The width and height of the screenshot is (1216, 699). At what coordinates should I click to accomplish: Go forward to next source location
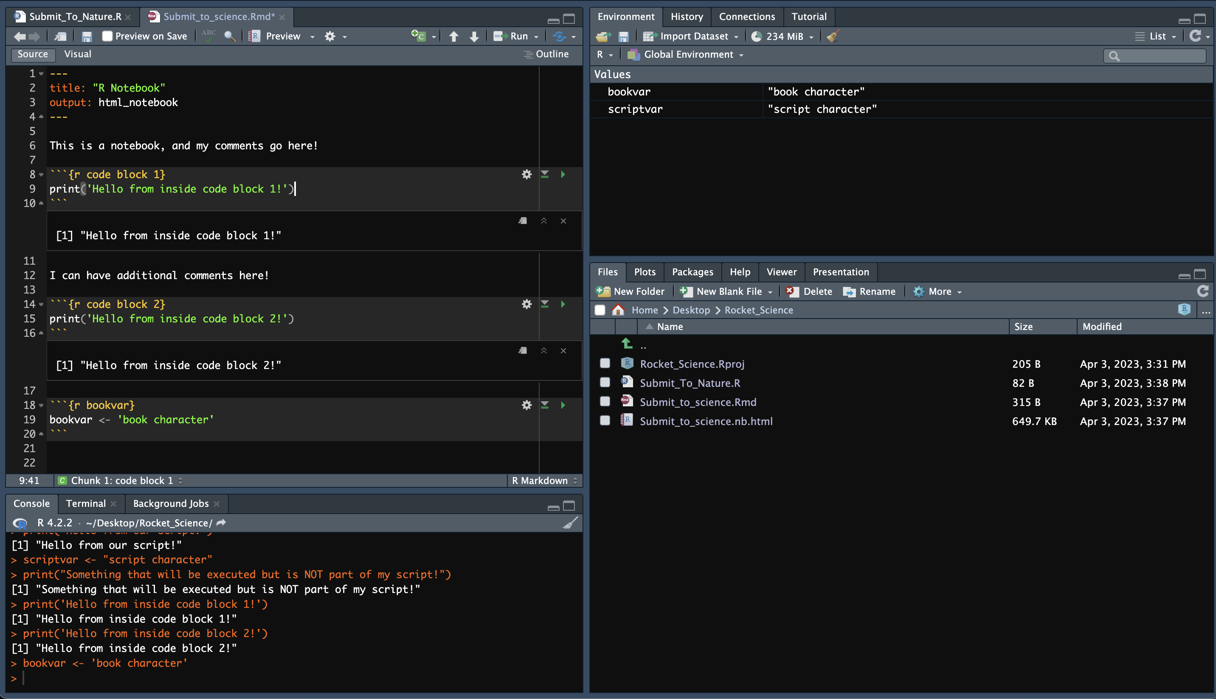tap(35, 36)
